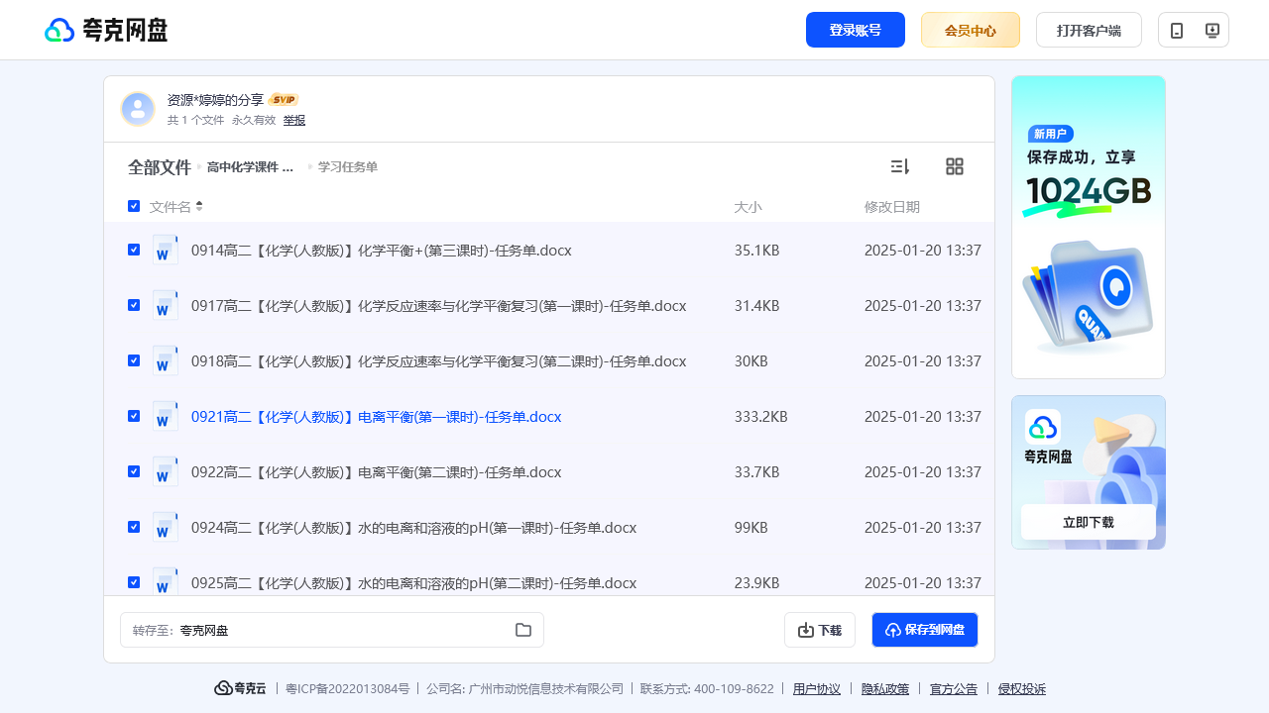Open 会员中心
The width and height of the screenshot is (1269, 713).
971,30
